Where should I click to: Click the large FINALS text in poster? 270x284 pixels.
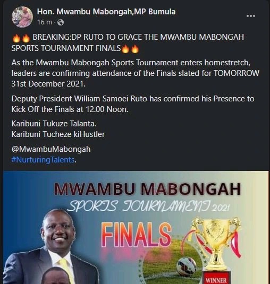[x=137, y=235]
